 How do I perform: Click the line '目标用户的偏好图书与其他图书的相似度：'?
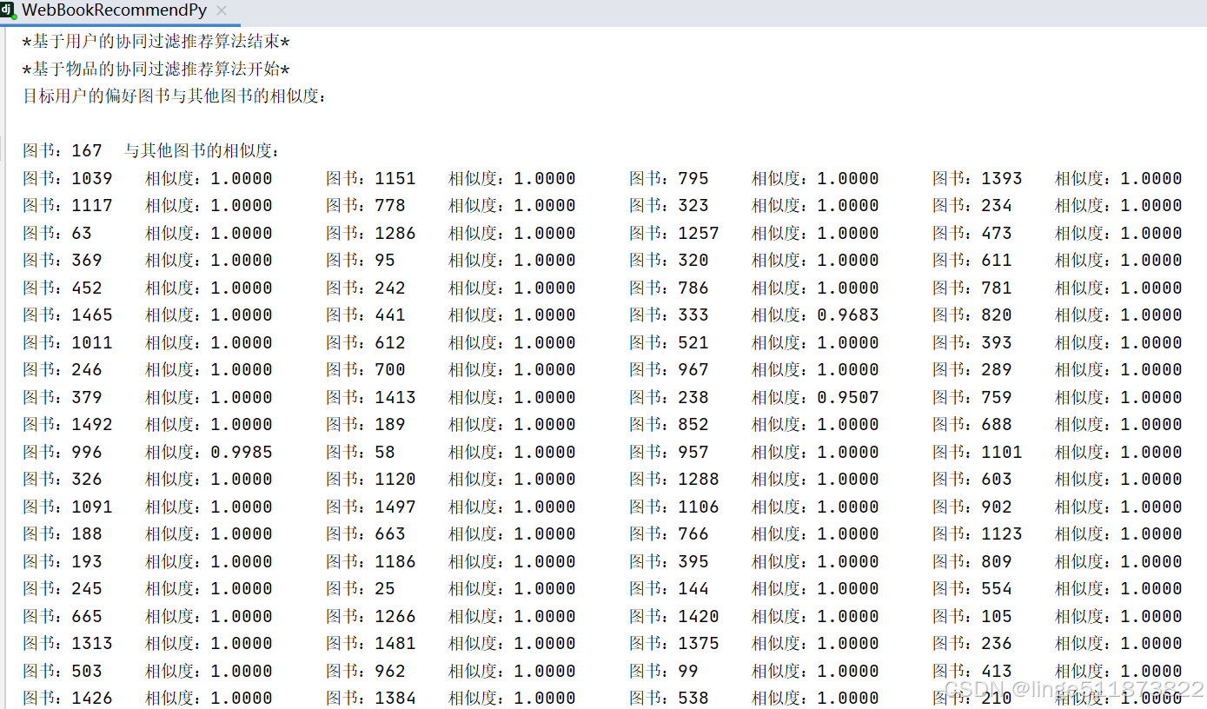coord(175,96)
